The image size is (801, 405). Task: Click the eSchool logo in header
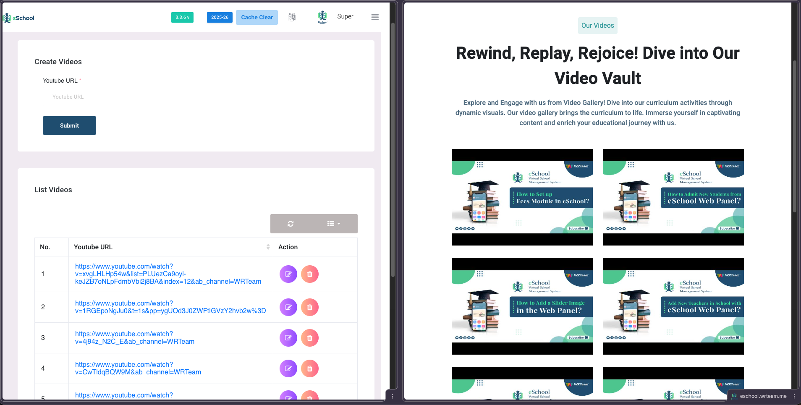tap(19, 18)
